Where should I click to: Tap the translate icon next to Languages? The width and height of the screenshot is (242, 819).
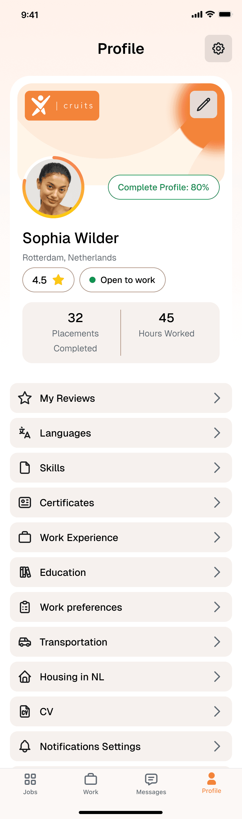(x=25, y=433)
